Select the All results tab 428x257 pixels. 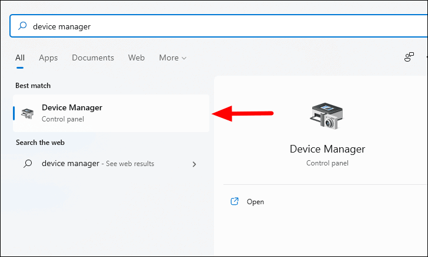[20, 58]
